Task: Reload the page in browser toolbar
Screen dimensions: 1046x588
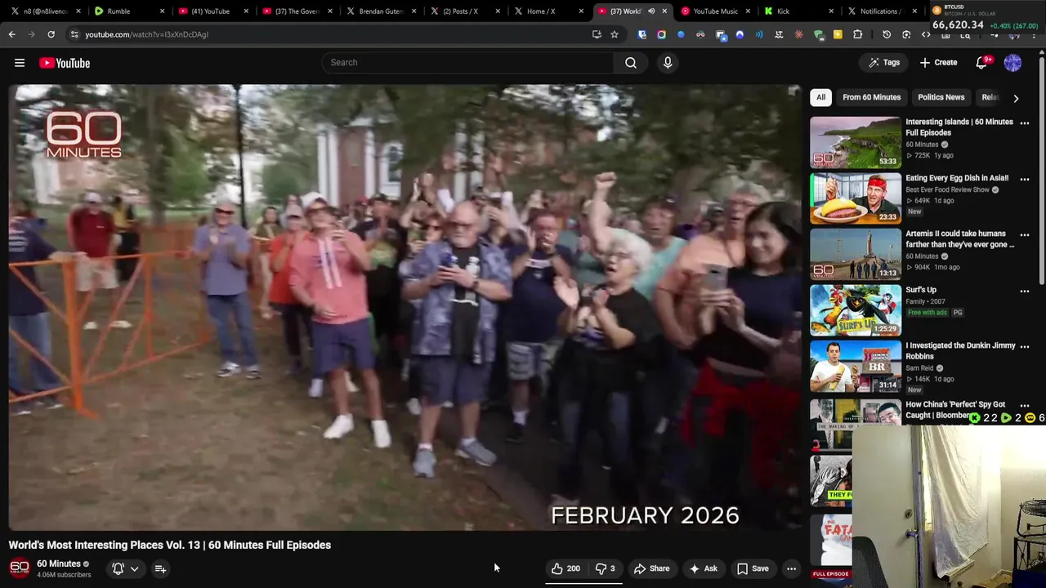Action: pos(51,34)
